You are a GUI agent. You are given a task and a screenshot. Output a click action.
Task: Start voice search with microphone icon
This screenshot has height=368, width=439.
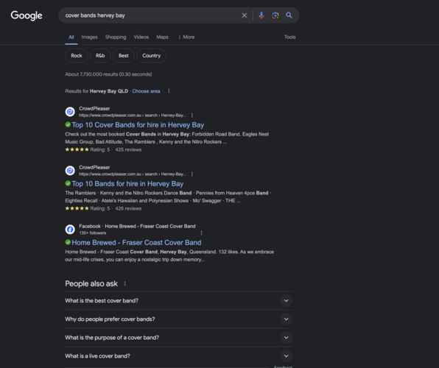(261, 15)
